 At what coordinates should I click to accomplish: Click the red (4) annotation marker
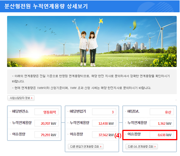pos(118,136)
